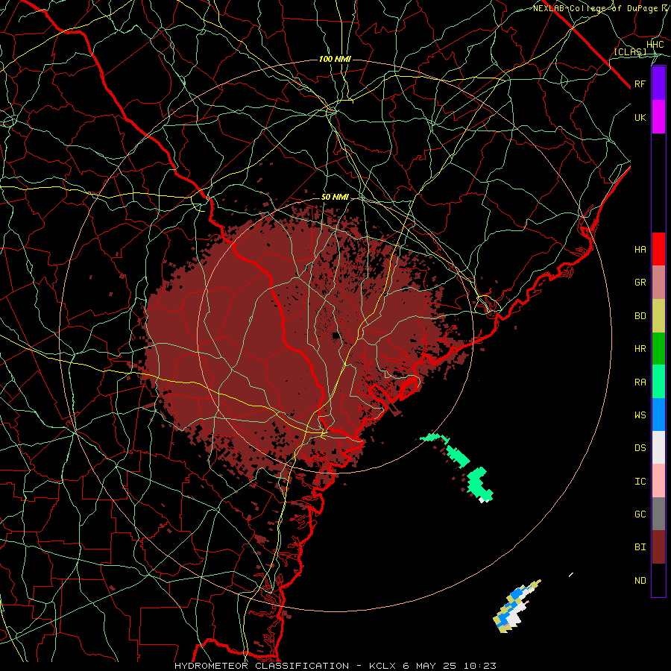The height and width of the screenshot is (671, 671).
Task: Click the white and blue snow echo cluster
Action: 516,606
